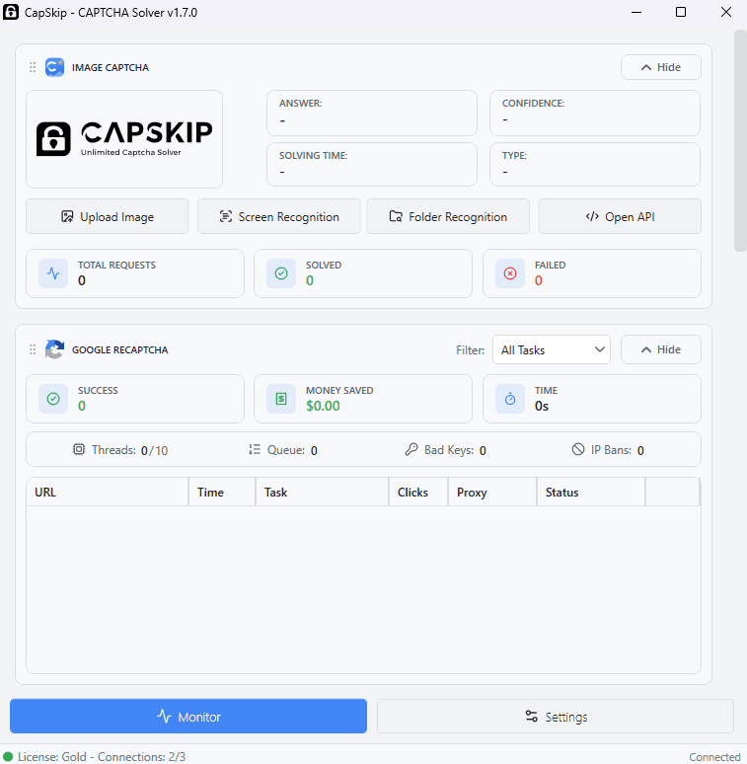Open Folder Recognition
The width and height of the screenshot is (747, 764).
click(x=448, y=216)
